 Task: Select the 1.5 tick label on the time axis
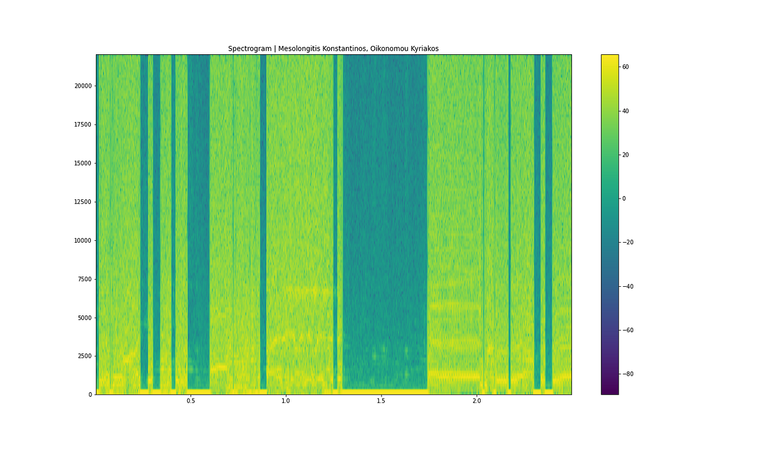[381, 399]
